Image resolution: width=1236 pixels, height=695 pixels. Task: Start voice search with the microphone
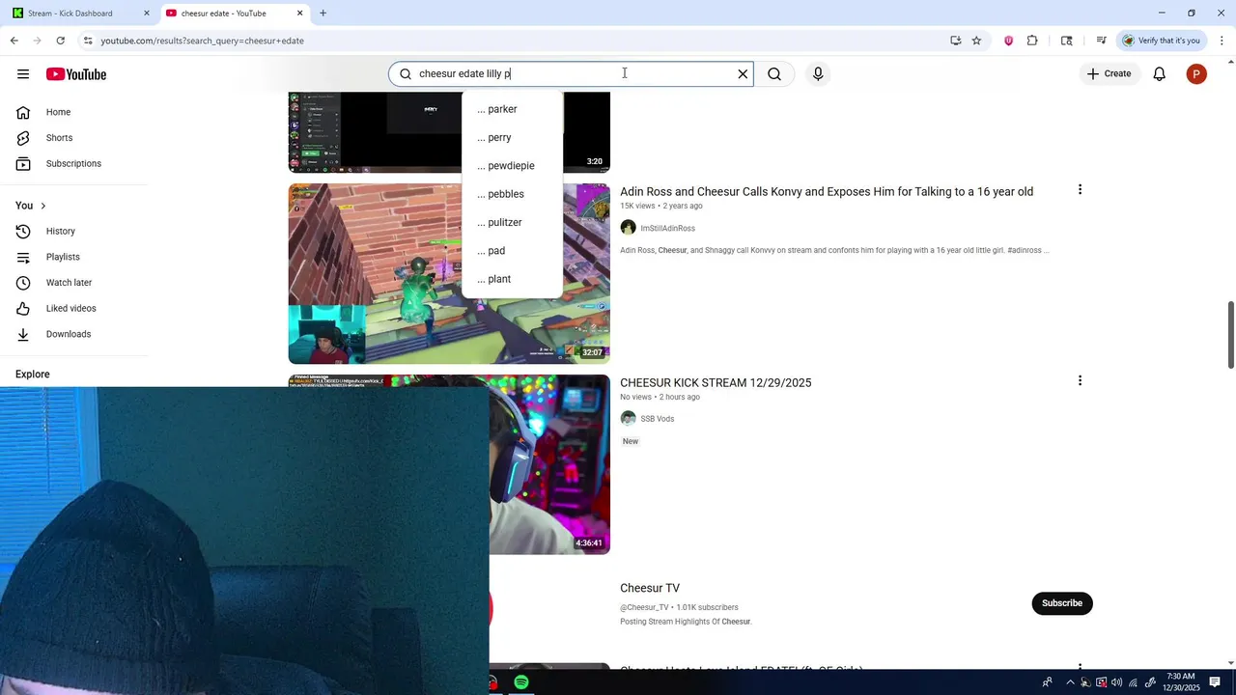pos(818,74)
